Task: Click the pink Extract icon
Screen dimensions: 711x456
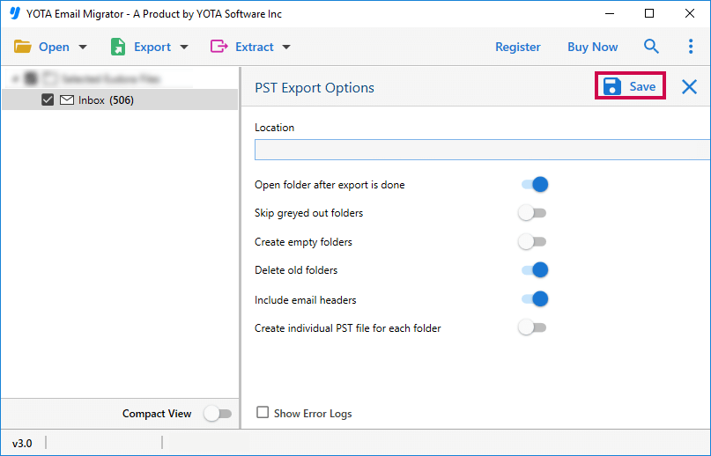Action: pos(219,47)
